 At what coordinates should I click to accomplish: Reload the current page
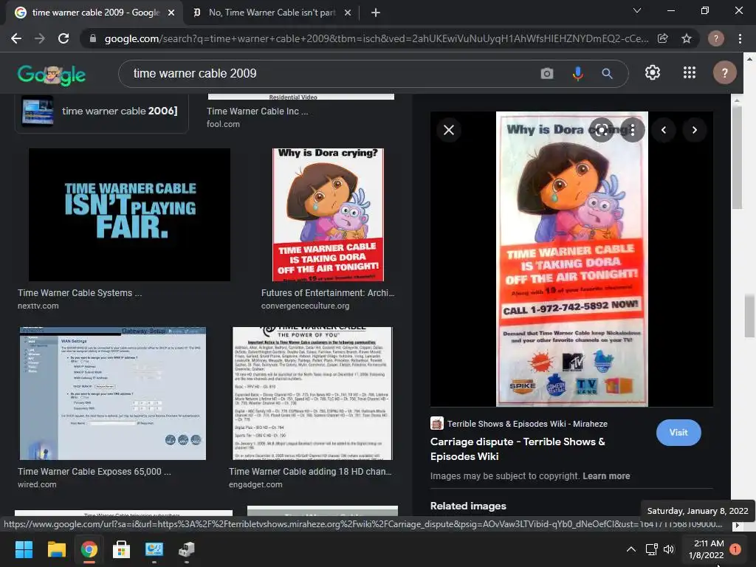pyautogui.click(x=63, y=38)
